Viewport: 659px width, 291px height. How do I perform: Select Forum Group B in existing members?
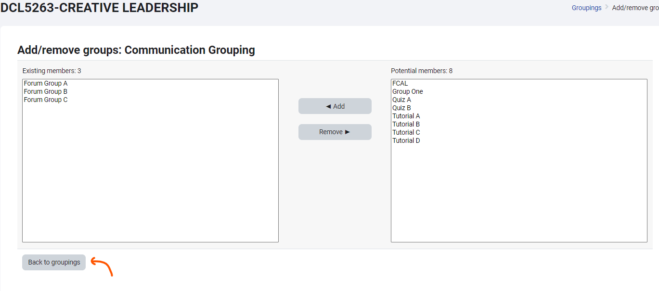(46, 91)
